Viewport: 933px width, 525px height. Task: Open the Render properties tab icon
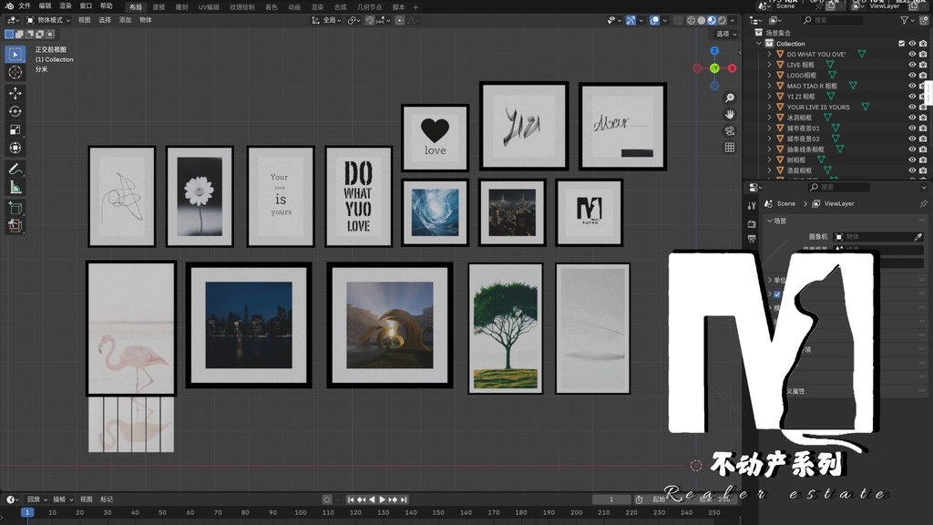tap(752, 224)
